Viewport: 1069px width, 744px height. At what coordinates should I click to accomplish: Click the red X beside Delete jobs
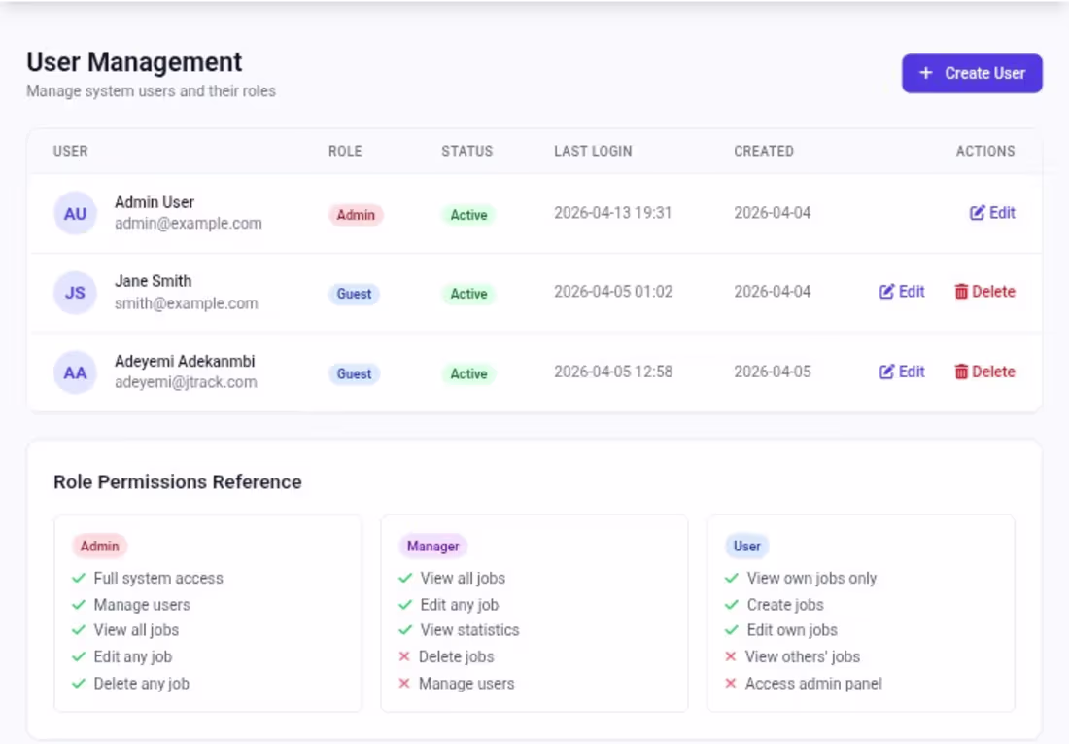pos(404,656)
